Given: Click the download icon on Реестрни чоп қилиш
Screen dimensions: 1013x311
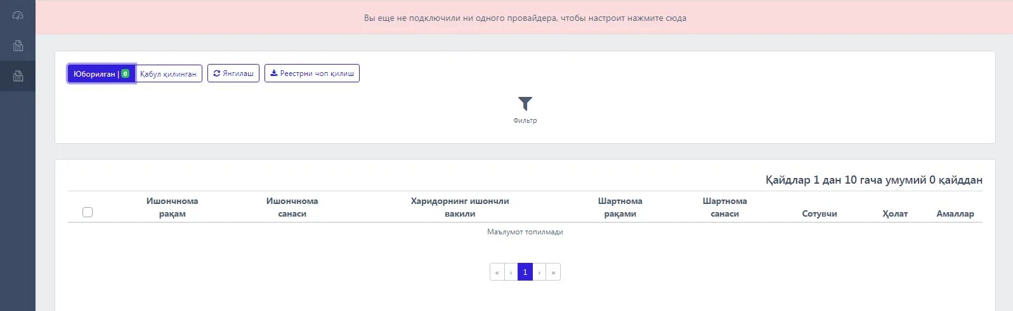Looking at the screenshot, I should point(274,73).
